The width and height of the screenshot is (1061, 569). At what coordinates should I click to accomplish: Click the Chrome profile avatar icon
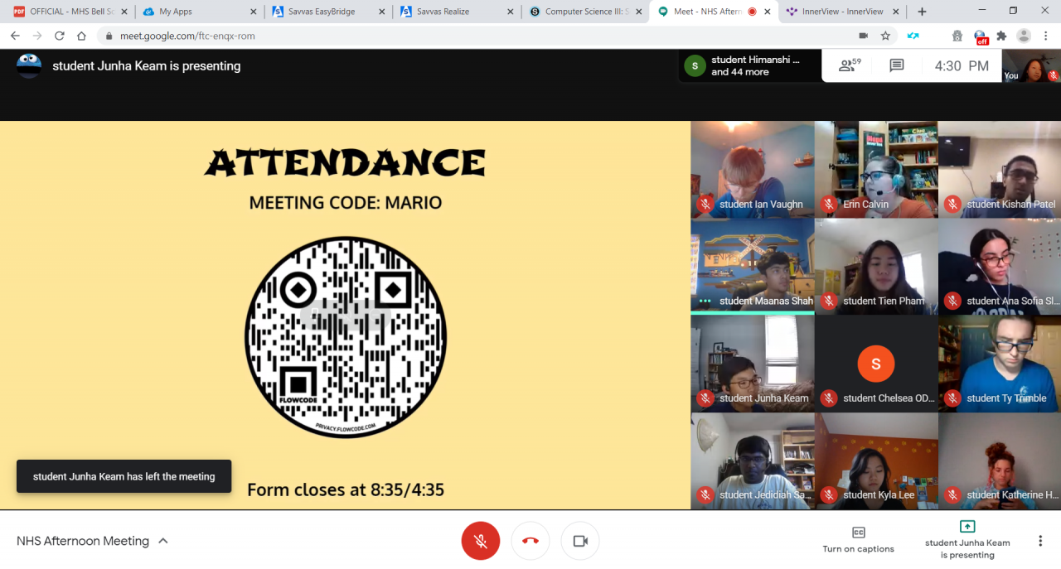(1024, 36)
